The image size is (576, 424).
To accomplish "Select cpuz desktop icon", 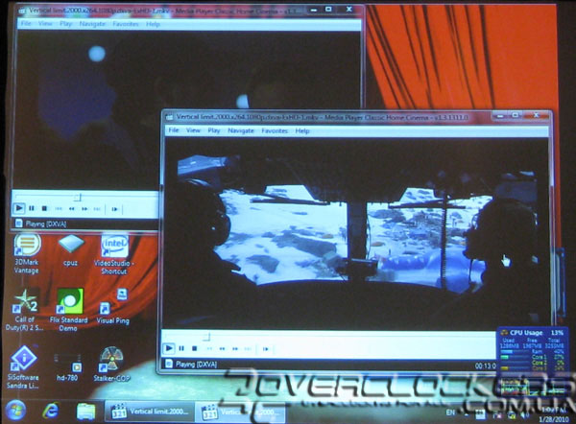I will (x=70, y=249).
